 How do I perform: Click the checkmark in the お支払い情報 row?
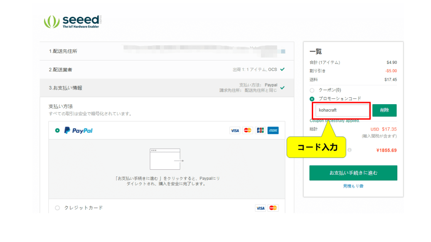point(282,88)
